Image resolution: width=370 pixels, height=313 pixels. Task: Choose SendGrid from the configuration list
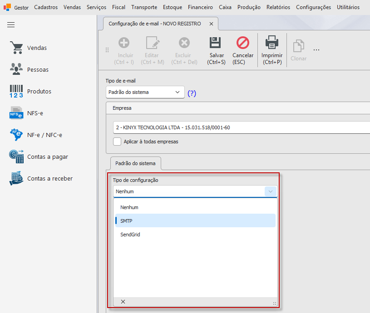coord(195,235)
